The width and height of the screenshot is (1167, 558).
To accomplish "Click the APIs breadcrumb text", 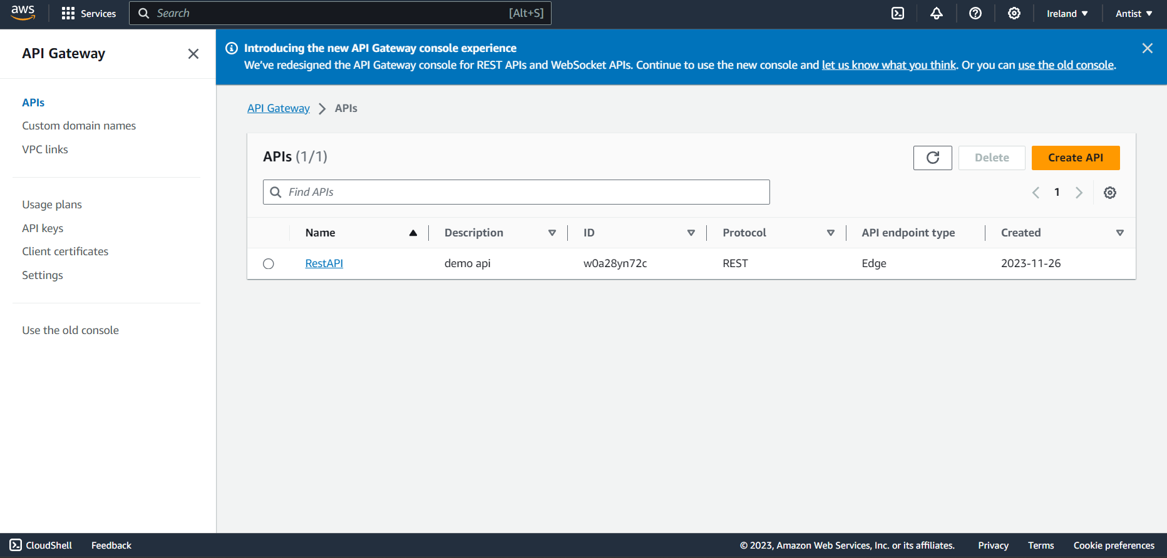I will [x=346, y=108].
